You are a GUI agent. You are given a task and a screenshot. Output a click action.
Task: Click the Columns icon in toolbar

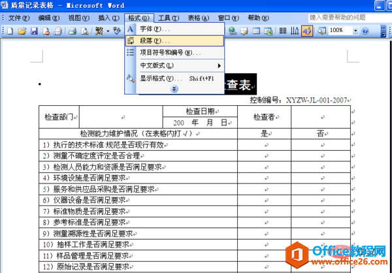pos(282,31)
